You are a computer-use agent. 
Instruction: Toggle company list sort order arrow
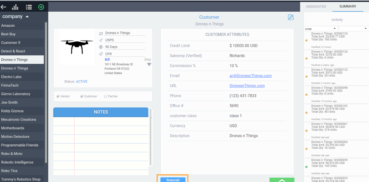click(27, 17)
